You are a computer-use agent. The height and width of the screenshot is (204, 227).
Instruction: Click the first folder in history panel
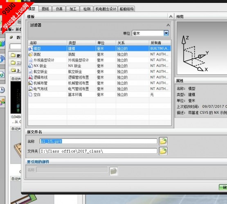13,55
